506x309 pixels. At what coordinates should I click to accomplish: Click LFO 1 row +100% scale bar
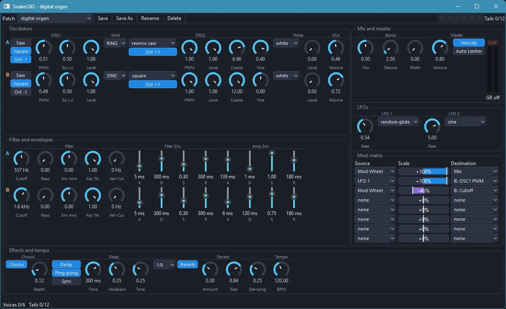(x=424, y=181)
